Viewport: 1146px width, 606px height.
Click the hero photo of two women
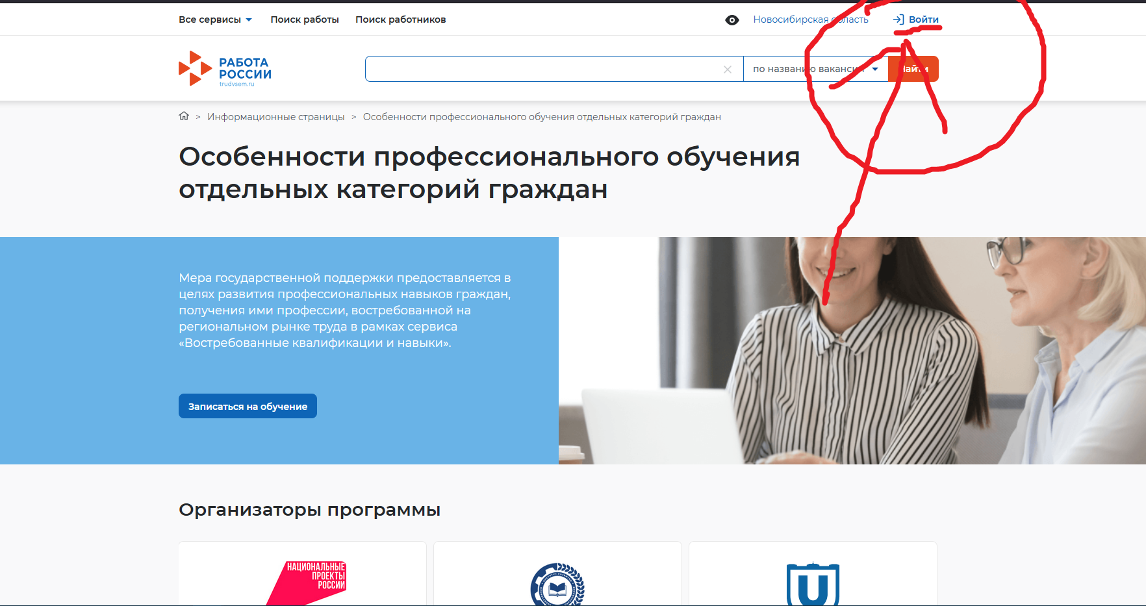[x=851, y=351]
